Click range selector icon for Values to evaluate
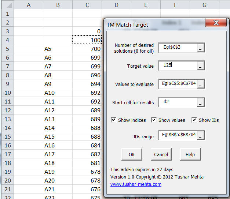Image resolution: width=230 pixels, height=199 pixels. pyautogui.click(x=200, y=84)
